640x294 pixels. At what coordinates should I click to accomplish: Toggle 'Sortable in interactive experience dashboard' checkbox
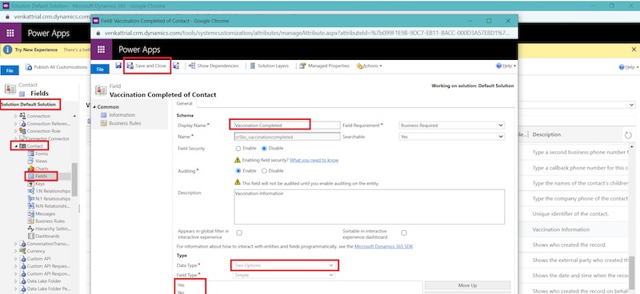(404, 232)
